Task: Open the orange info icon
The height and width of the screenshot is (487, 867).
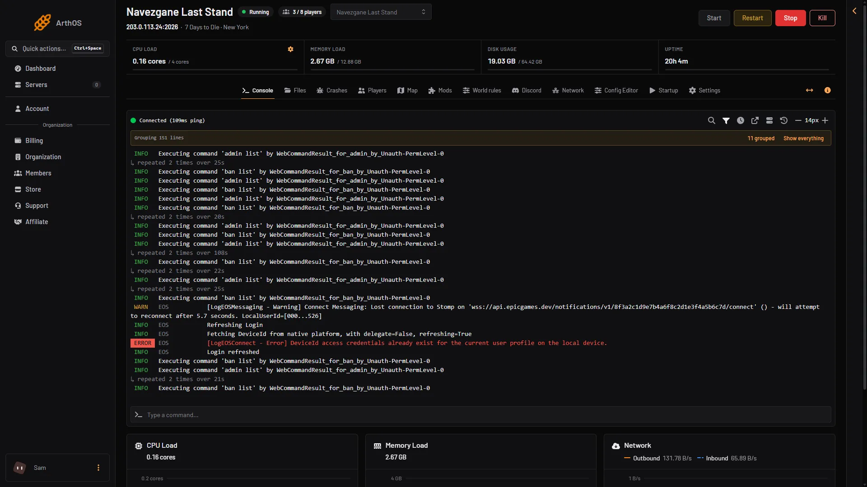Action: coord(827,91)
